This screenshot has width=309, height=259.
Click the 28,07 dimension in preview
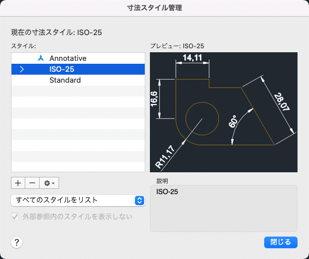point(282,102)
